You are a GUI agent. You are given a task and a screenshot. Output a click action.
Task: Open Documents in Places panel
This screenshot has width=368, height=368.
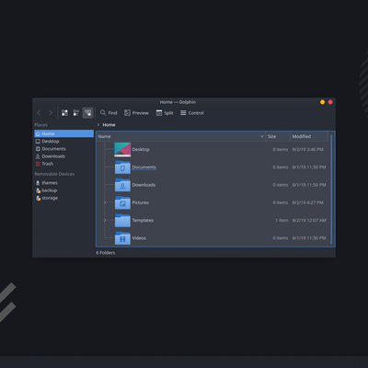pyautogui.click(x=64, y=149)
